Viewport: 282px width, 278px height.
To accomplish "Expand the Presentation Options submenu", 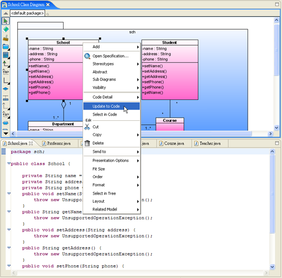I will pyautogui.click(x=111, y=161).
